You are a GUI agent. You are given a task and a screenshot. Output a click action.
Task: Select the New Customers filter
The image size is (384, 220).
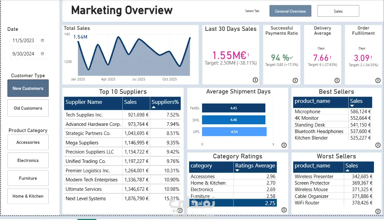click(x=28, y=88)
